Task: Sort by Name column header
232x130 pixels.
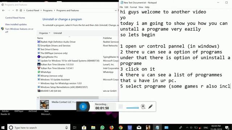Action: (x=40, y=38)
